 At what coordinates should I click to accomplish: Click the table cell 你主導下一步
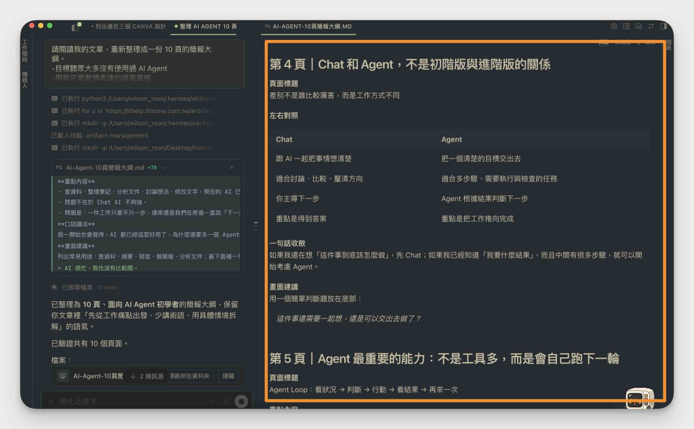pos(298,199)
